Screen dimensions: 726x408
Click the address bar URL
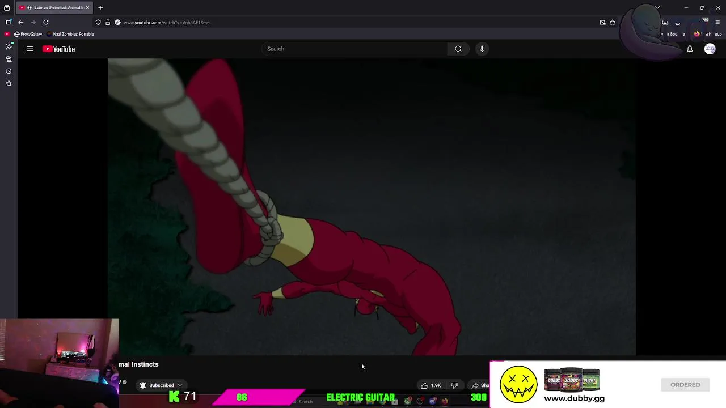(x=167, y=23)
